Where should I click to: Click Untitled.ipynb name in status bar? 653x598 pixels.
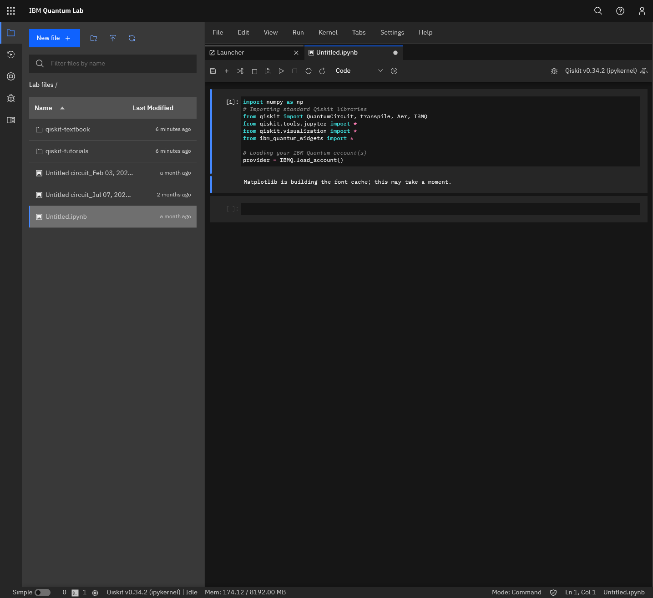click(624, 593)
